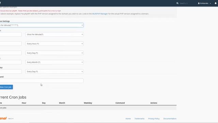Focus the Minute text field

(x=11, y=35)
